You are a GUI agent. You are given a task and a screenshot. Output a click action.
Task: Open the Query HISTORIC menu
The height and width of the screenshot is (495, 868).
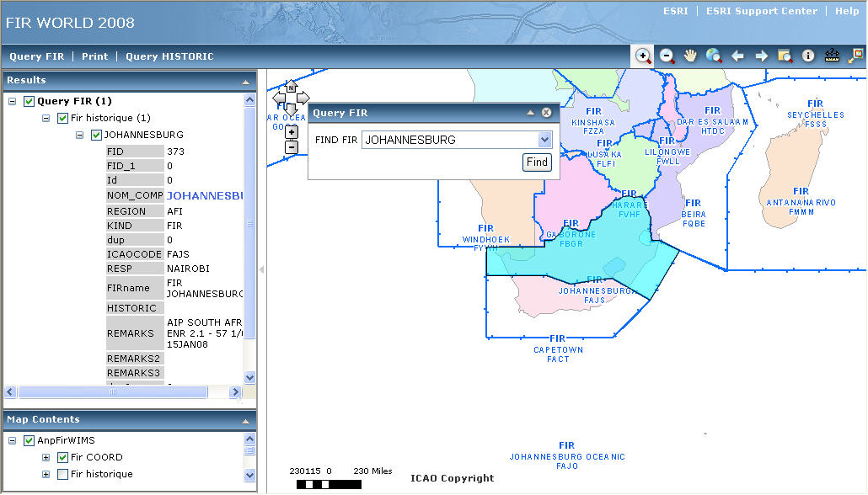(x=169, y=56)
